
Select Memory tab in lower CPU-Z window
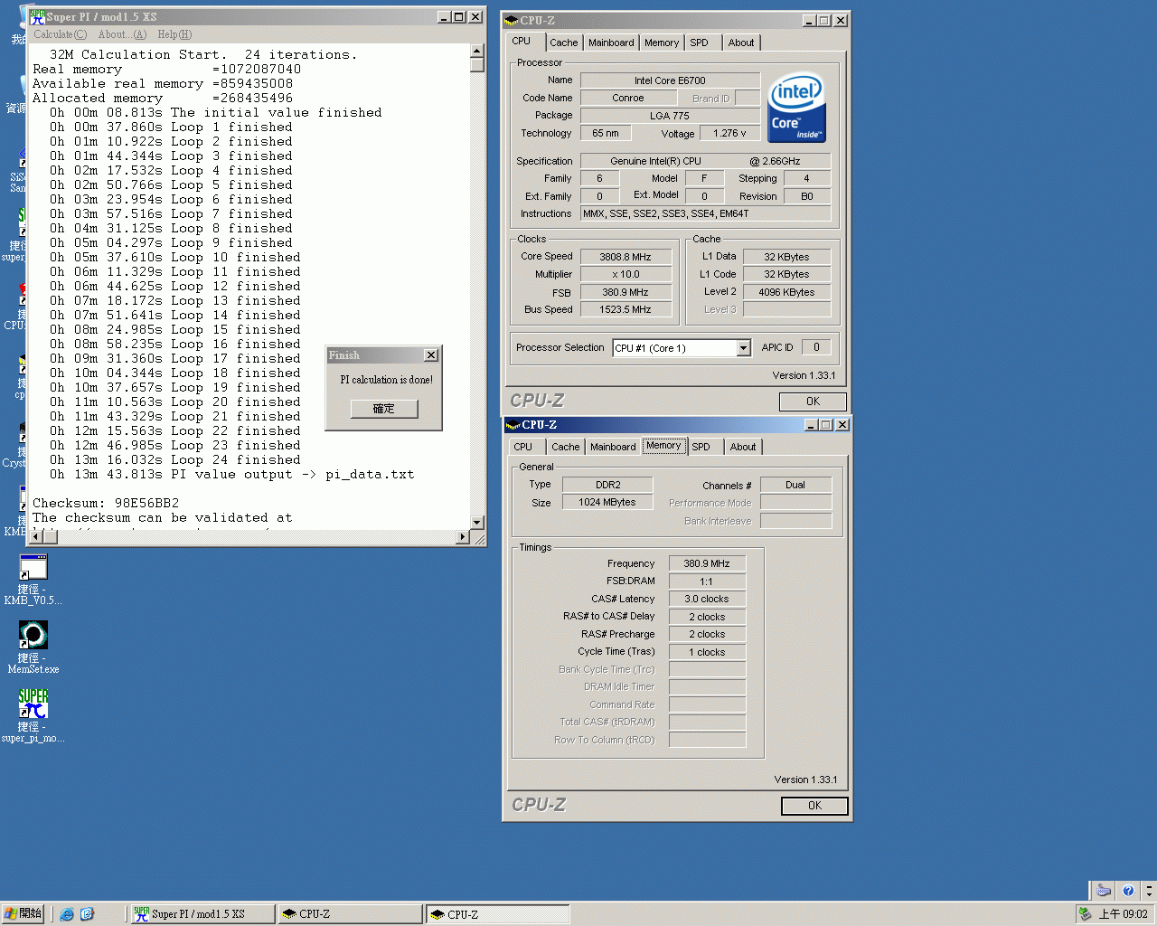click(x=663, y=446)
